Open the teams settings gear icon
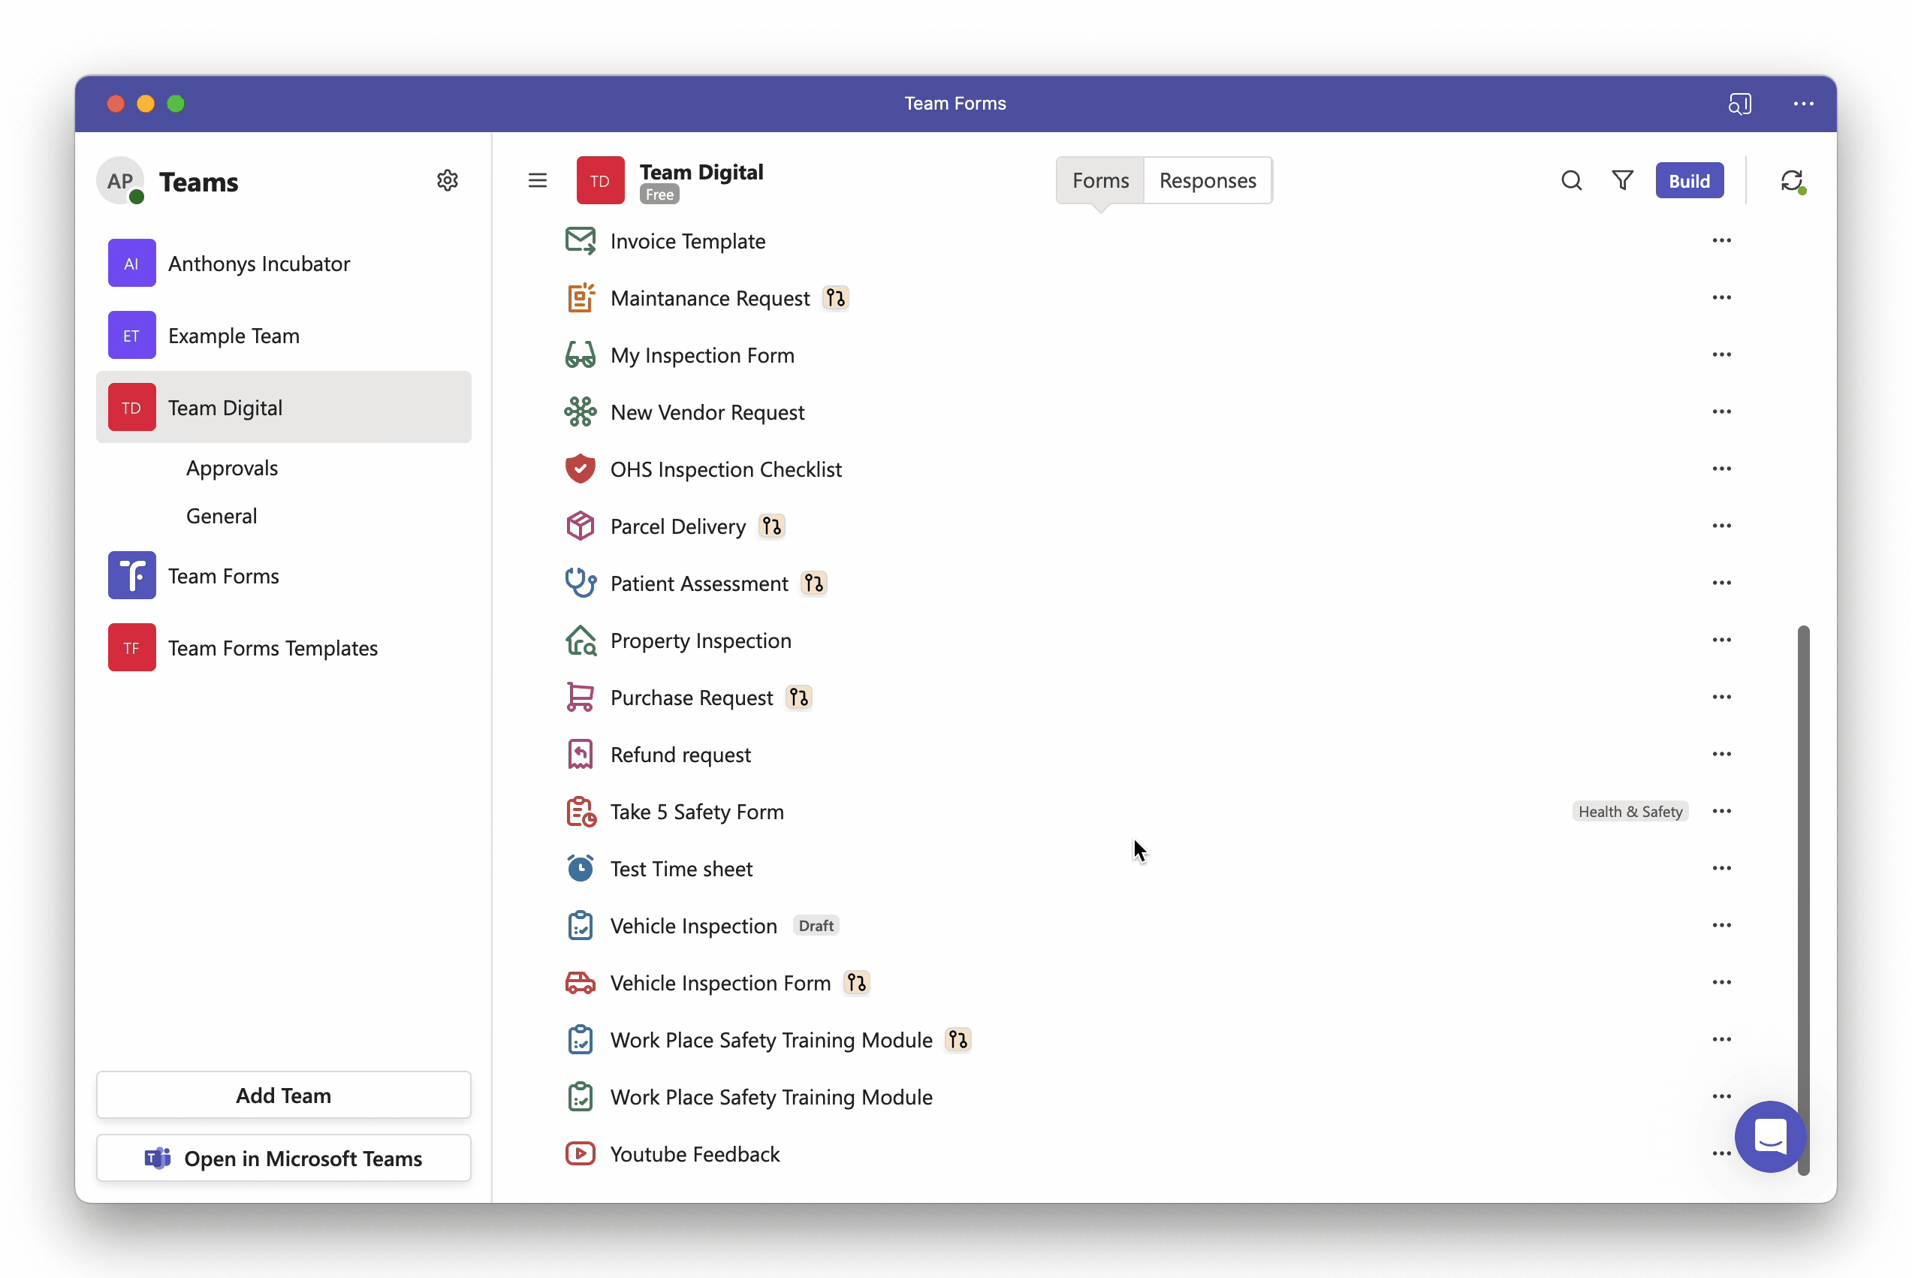1912x1278 pixels. click(448, 180)
